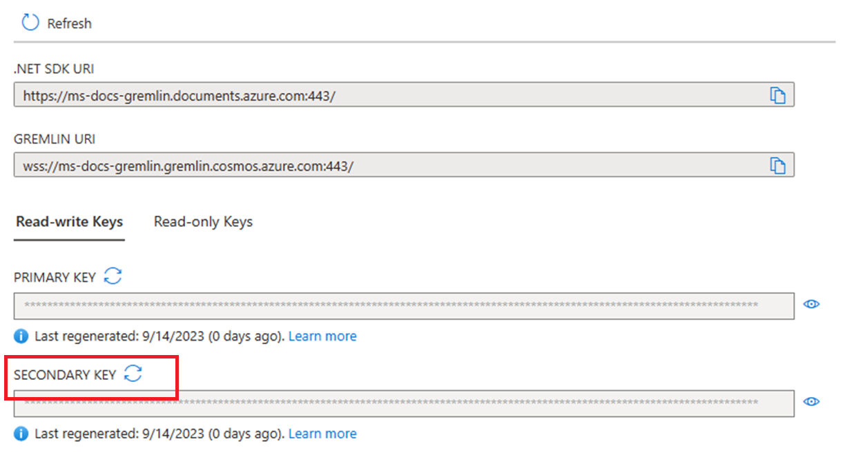The width and height of the screenshot is (843, 455).
Task: Click inside the .NET SDK URI field
Action: 404,95
